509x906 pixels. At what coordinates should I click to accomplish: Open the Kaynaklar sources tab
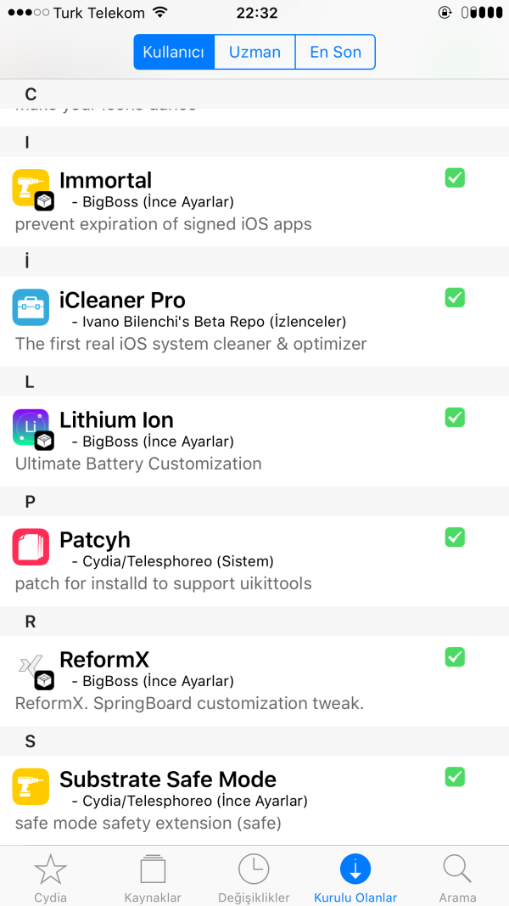[152, 878]
